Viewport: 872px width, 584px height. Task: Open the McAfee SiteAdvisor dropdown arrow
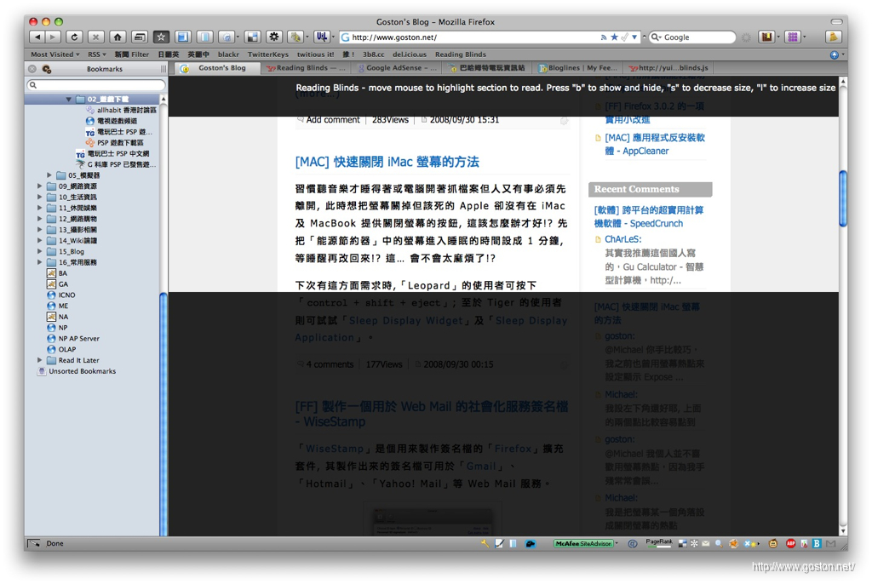pos(617,543)
